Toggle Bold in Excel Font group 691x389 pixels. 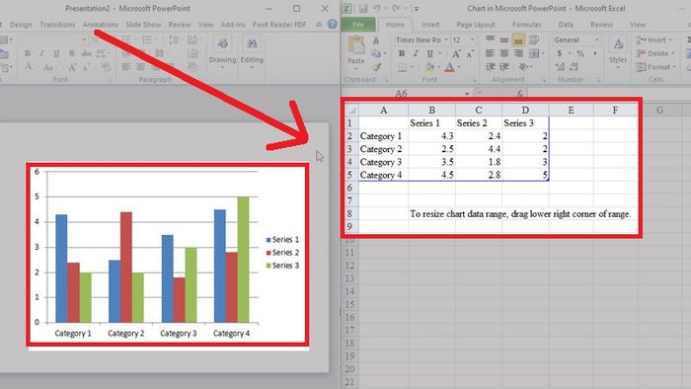[x=402, y=53]
